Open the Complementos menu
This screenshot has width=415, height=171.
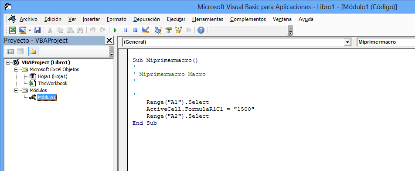click(248, 19)
